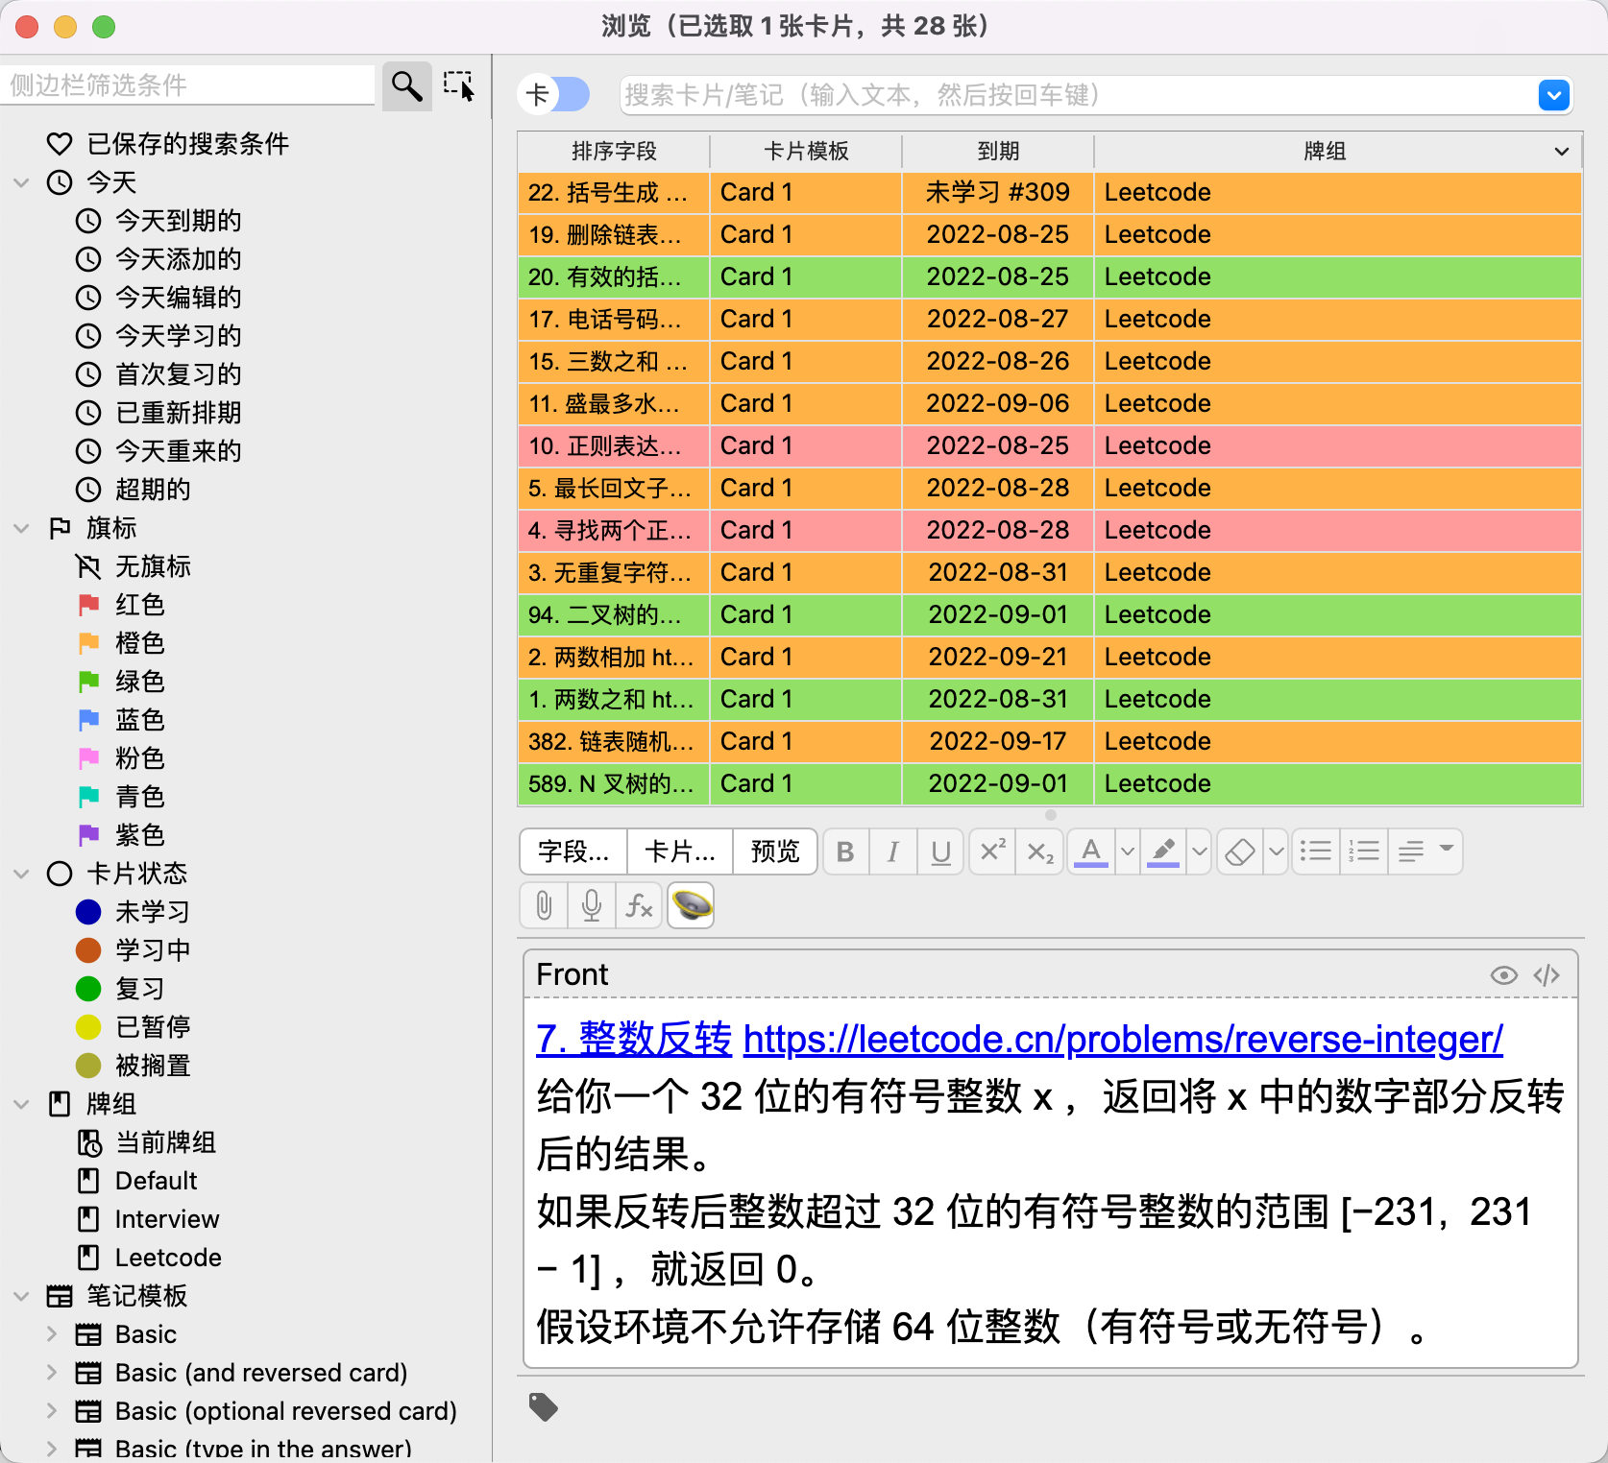Click the record audio microphone icon
Image resolution: width=1608 pixels, height=1463 pixels.
point(592,905)
